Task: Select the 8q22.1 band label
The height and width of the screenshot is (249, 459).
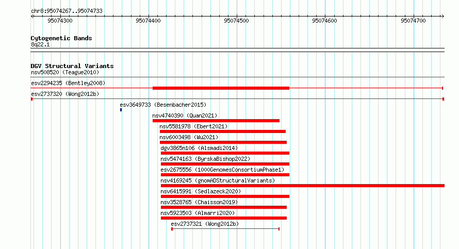Action: click(x=40, y=44)
